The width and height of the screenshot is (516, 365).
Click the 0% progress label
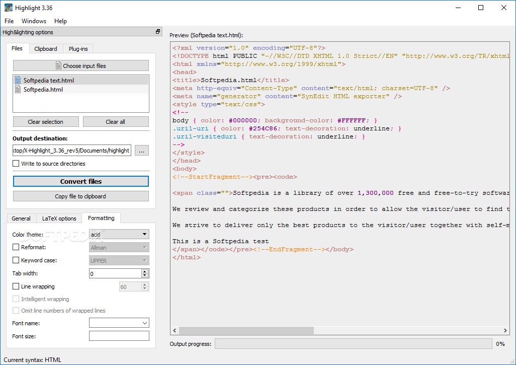point(500,343)
